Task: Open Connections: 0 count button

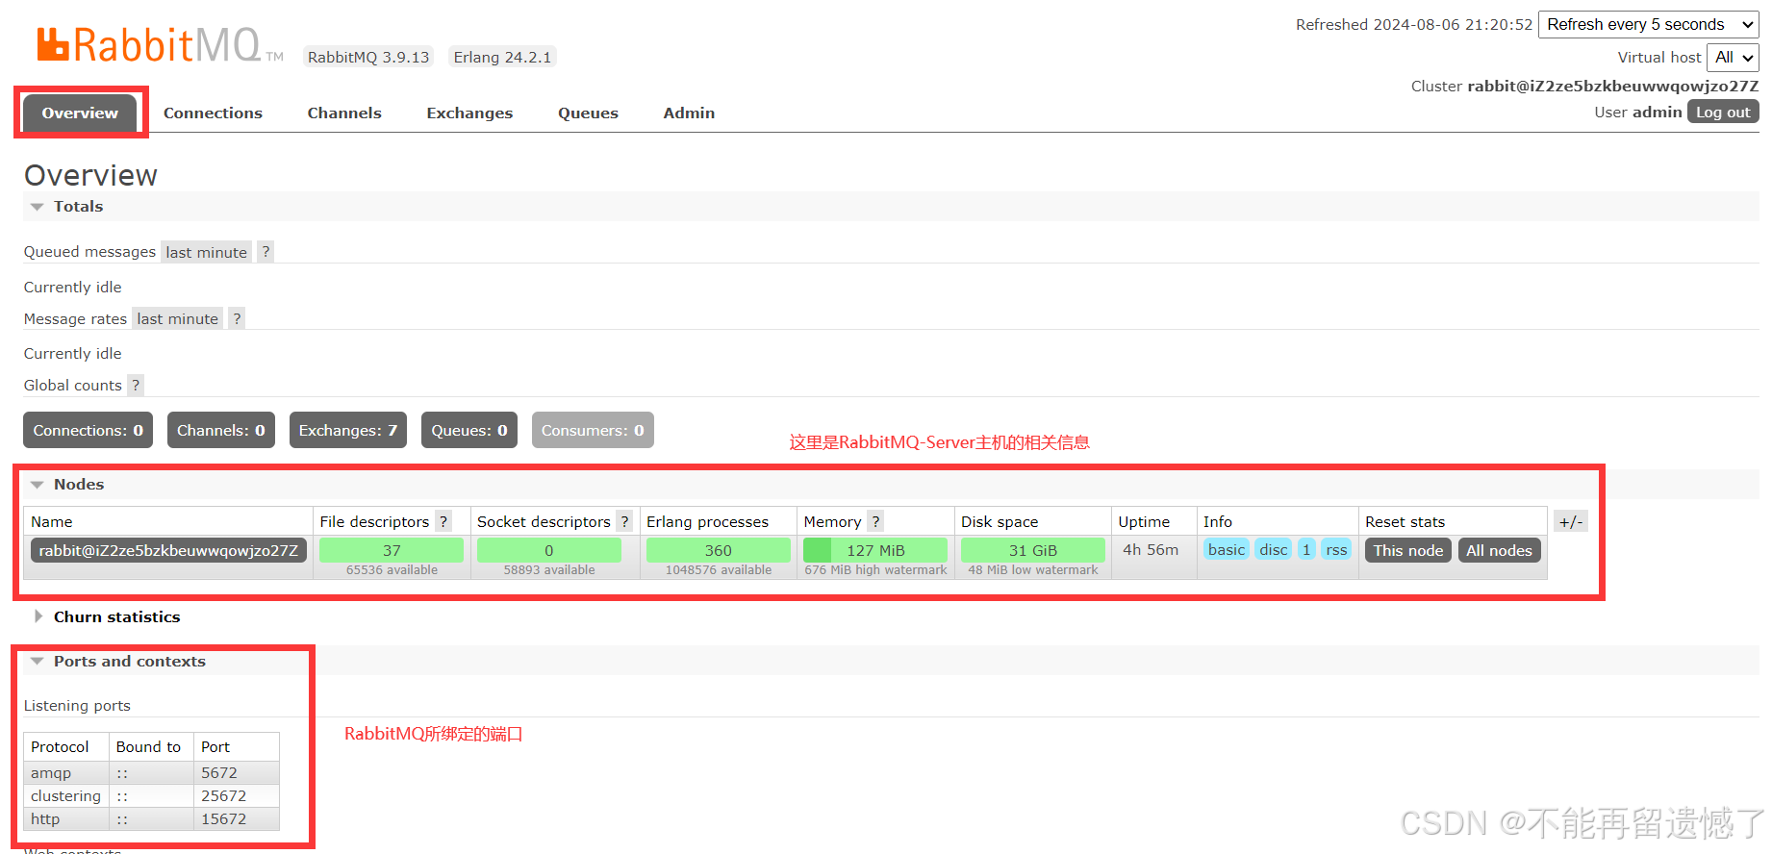Action: coord(88,430)
